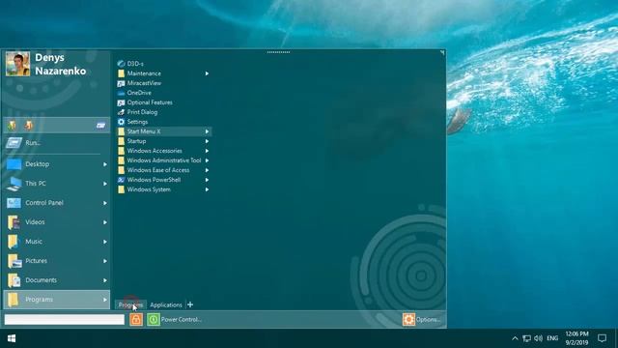Switch to the Programs tab
Image resolution: width=618 pixels, height=348 pixels.
click(130, 304)
